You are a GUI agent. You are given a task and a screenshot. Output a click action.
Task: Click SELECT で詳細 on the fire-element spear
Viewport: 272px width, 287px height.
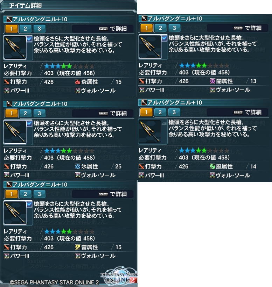pos(113,29)
